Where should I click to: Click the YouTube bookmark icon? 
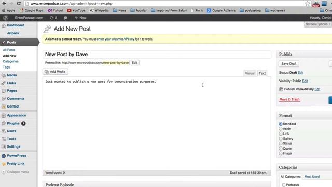[69, 10]
